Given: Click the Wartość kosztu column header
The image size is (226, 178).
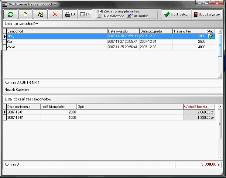Looking at the screenshot, I should [199, 107].
